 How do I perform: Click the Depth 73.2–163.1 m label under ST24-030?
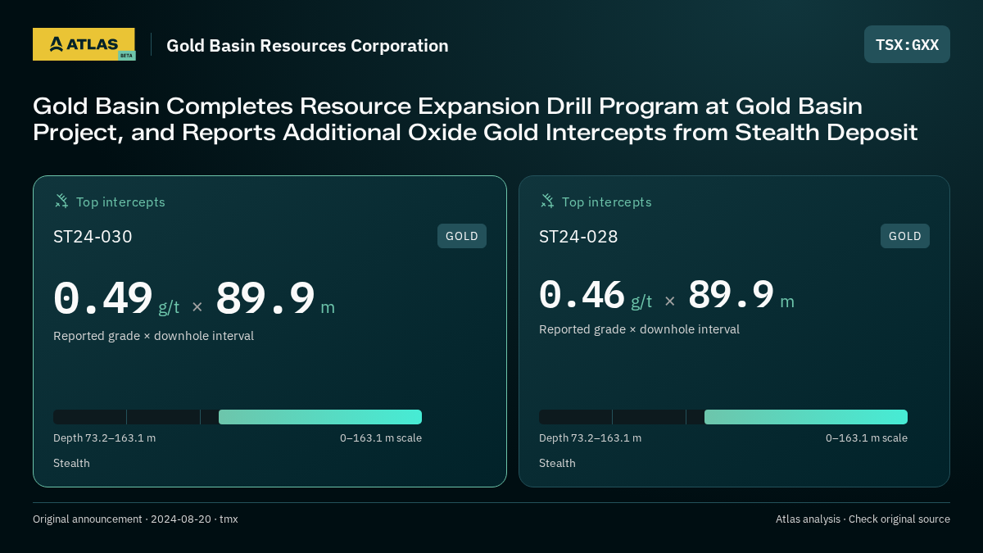[104, 438]
